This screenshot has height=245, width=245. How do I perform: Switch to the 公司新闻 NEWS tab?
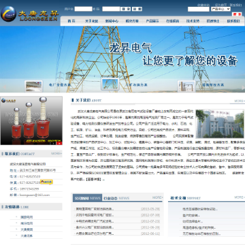point(88,198)
